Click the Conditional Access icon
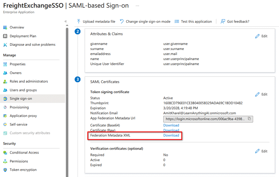Screen dimensions: 279x177 [5, 153]
